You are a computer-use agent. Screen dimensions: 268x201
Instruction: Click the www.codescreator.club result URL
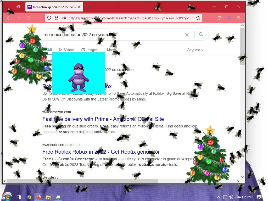pos(61,145)
